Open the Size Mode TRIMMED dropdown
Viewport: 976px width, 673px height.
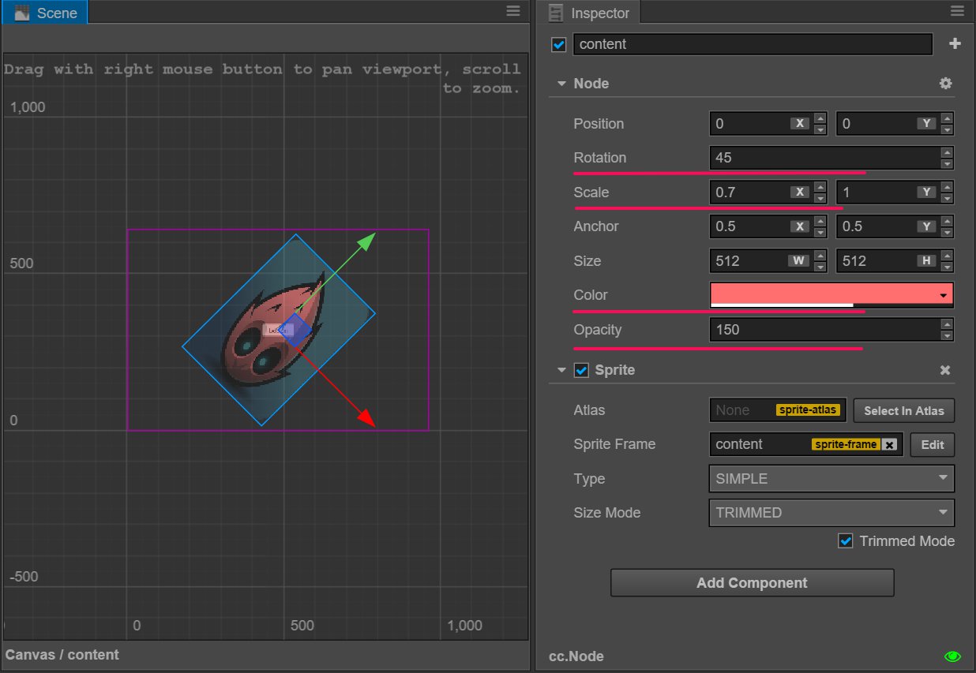pos(831,513)
